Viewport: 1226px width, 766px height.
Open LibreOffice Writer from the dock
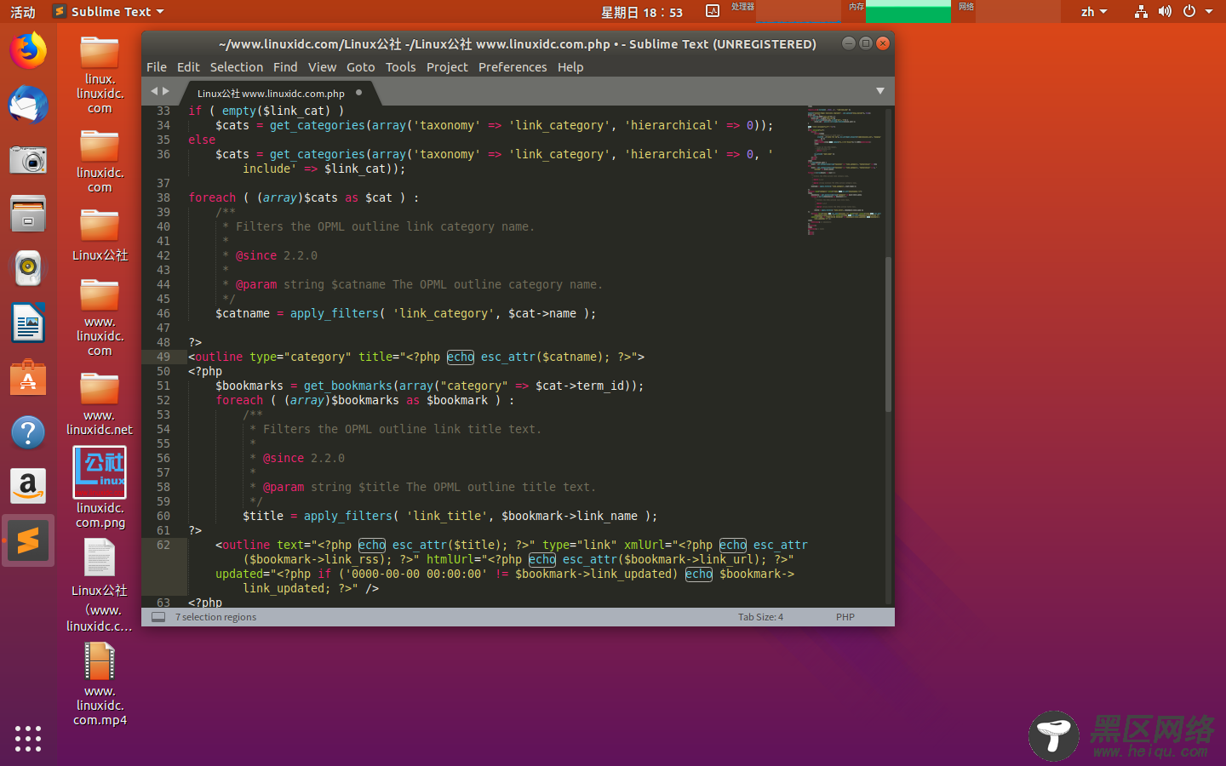coord(28,323)
